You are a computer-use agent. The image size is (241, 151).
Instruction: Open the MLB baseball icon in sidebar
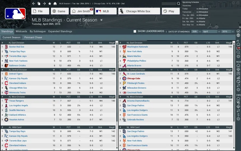point(238,82)
